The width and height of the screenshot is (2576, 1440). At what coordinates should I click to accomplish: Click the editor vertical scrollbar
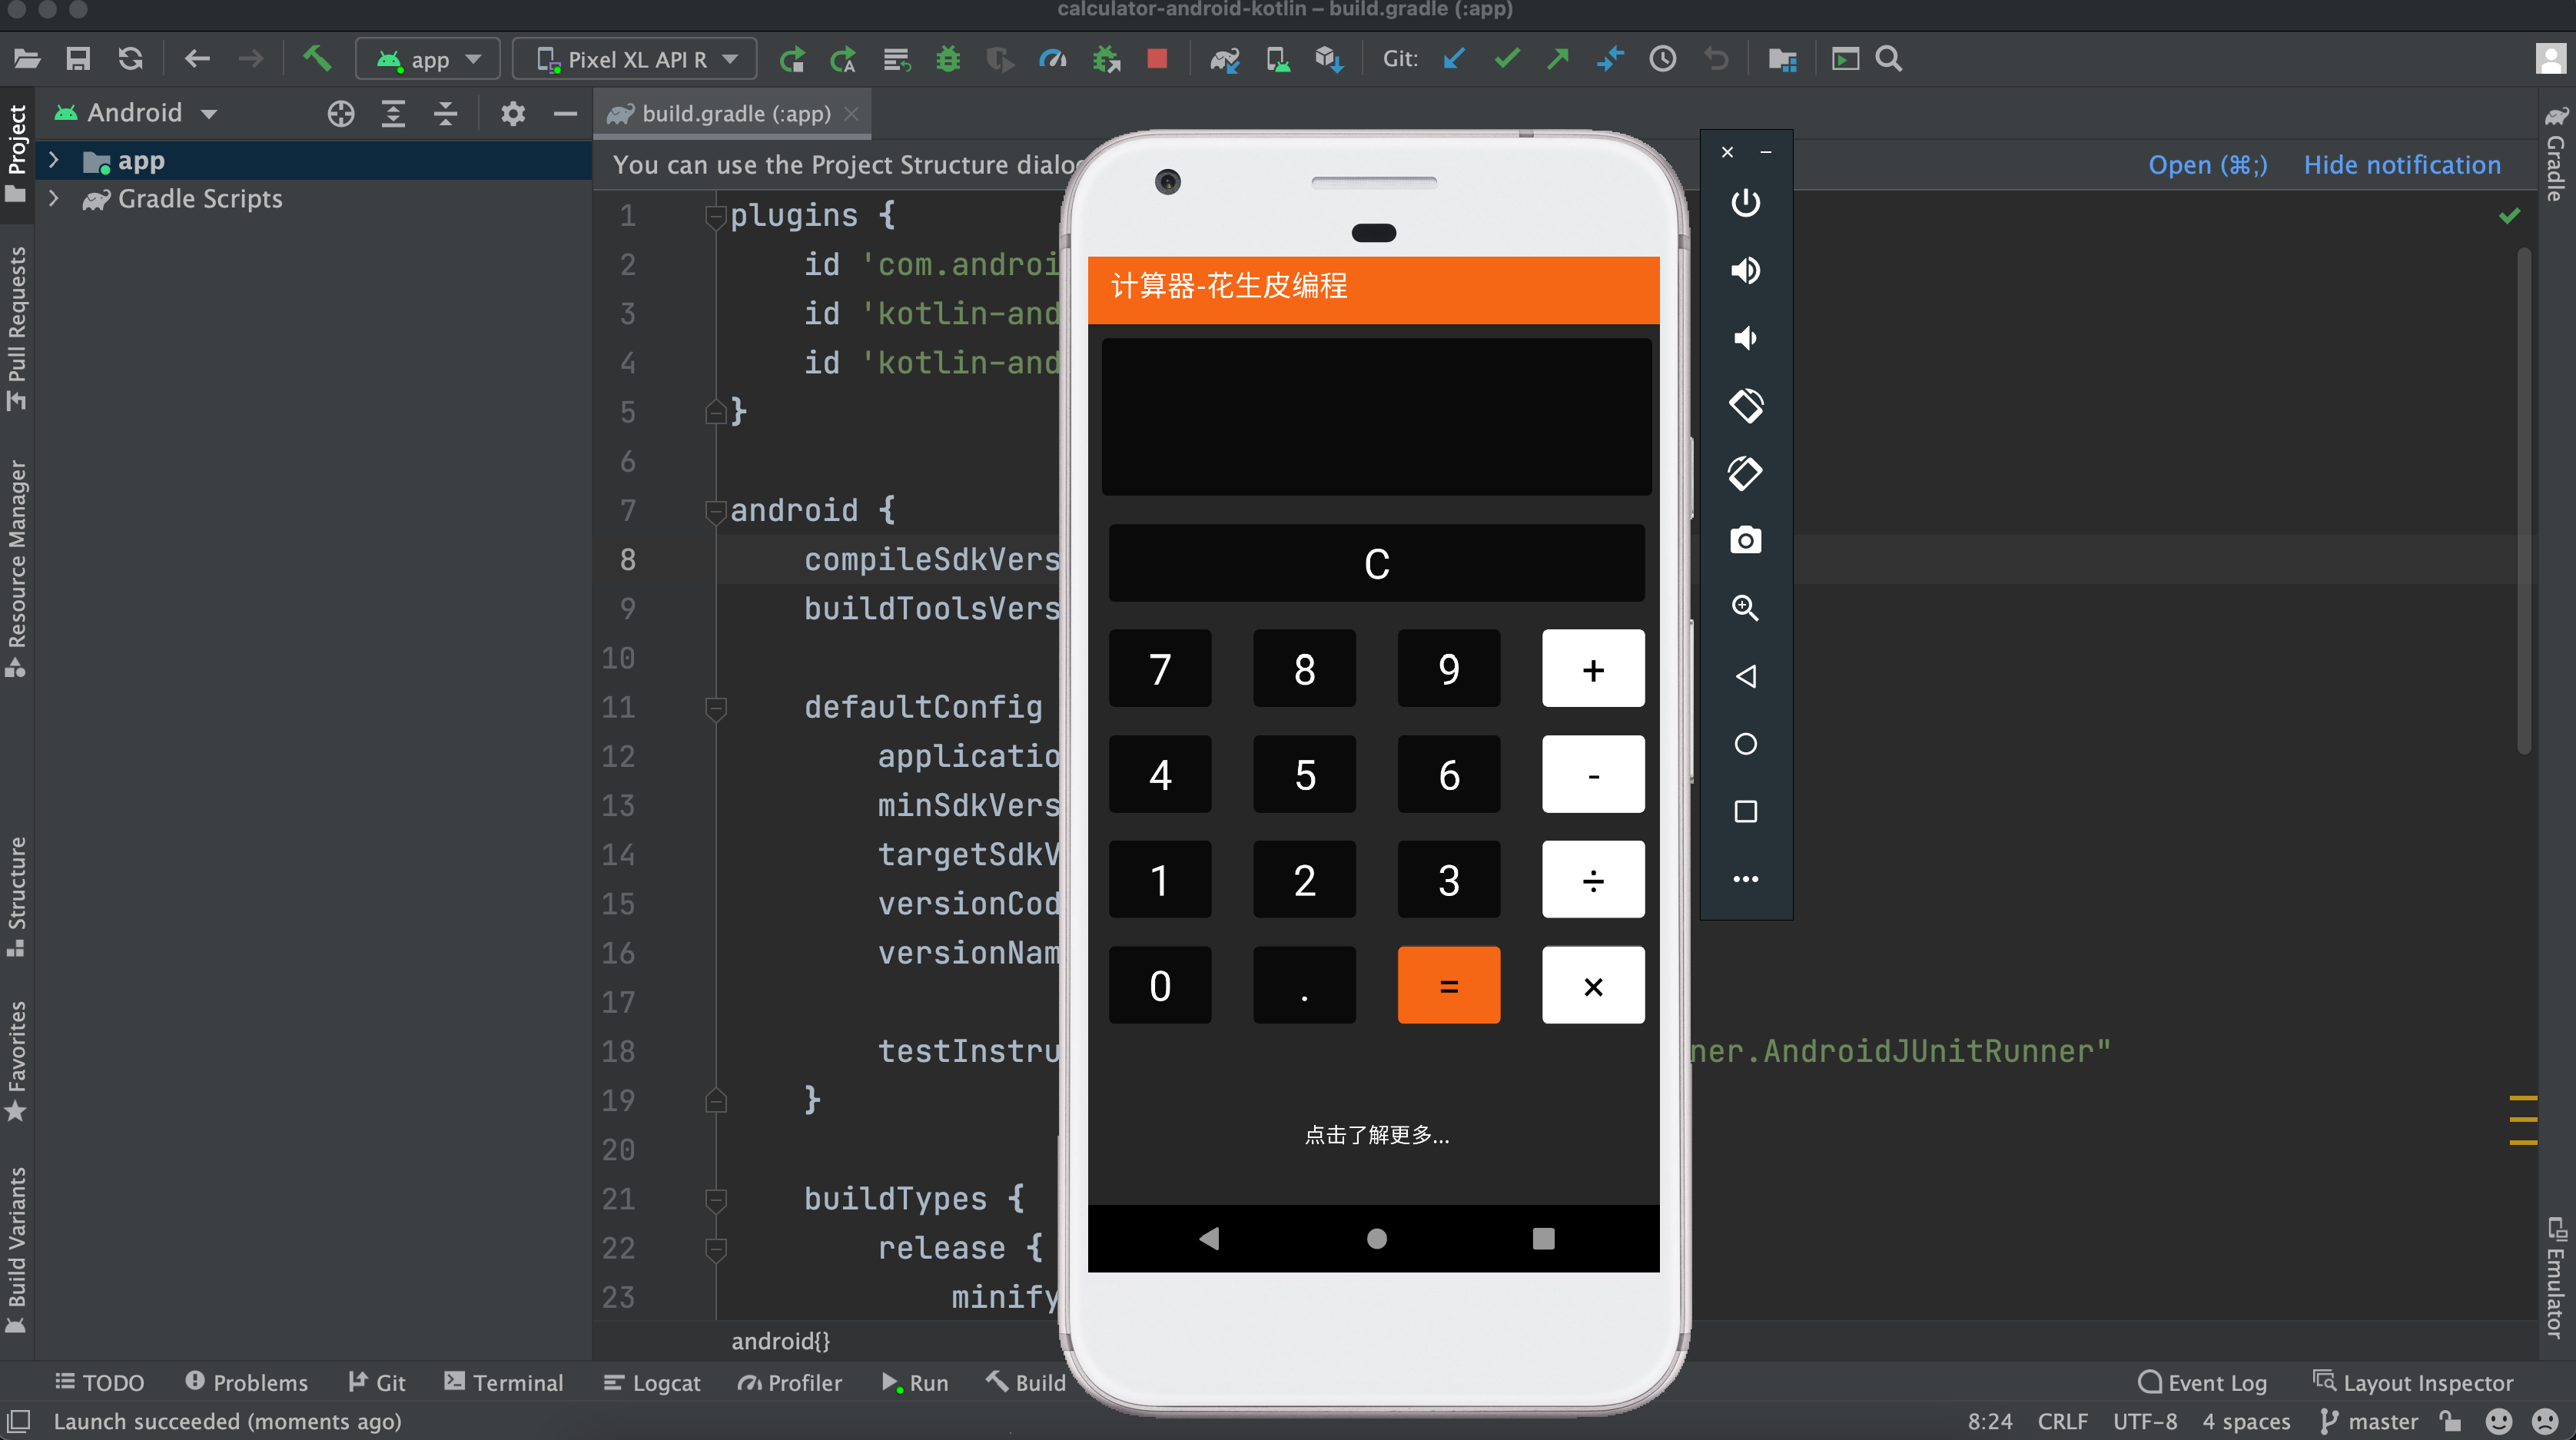2523,500
